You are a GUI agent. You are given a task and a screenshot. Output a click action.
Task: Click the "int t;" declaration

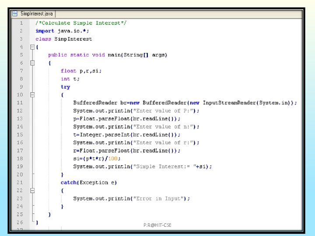pos(70,79)
